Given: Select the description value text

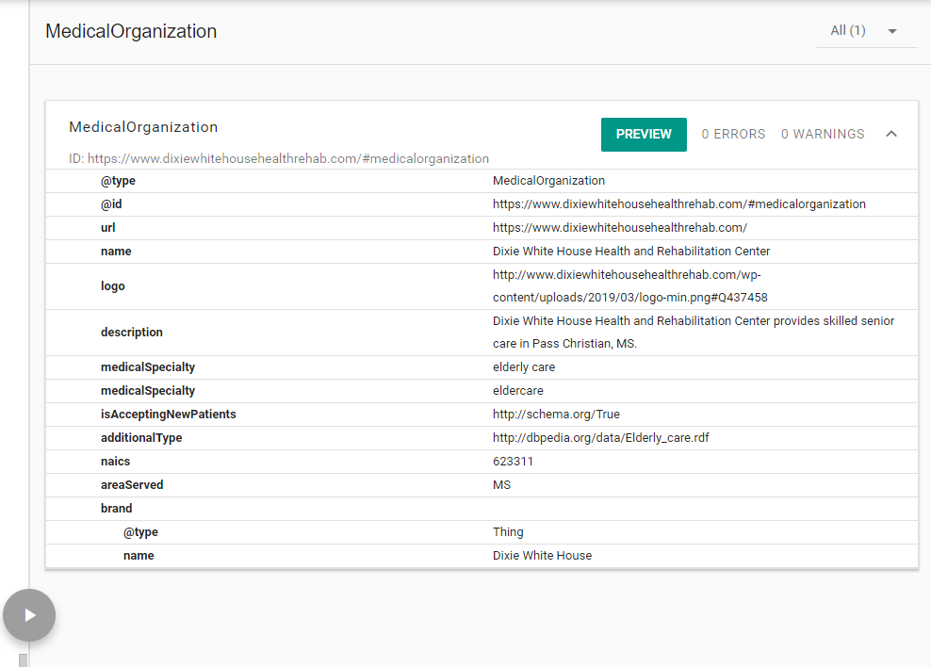Looking at the screenshot, I should coord(694,333).
